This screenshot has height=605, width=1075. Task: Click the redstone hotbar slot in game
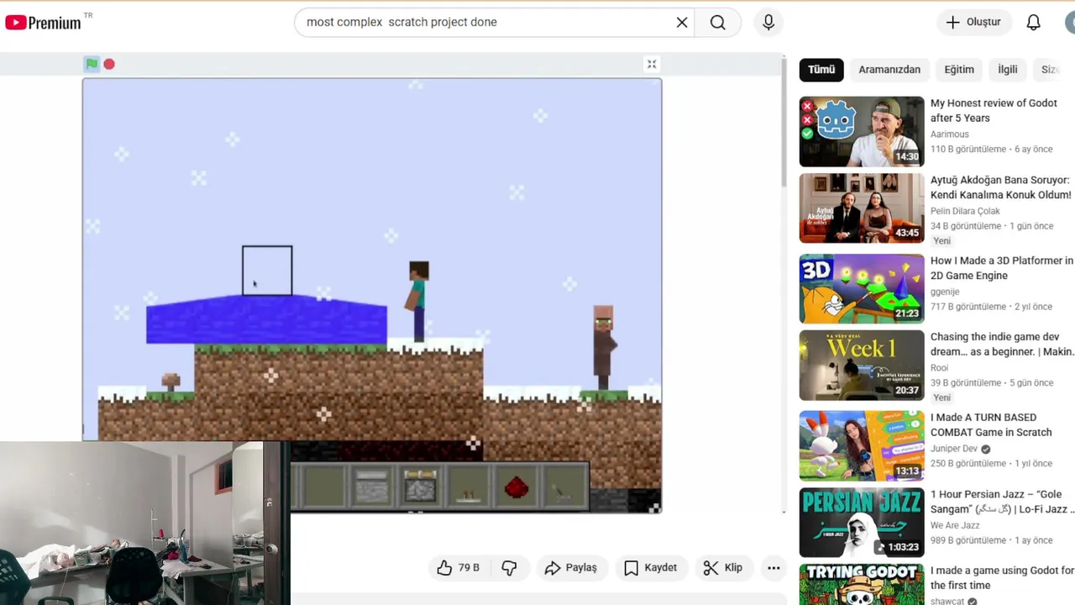point(516,486)
